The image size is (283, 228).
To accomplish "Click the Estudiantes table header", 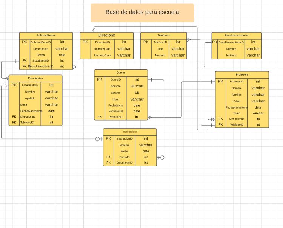I will (x=35, y=78).
